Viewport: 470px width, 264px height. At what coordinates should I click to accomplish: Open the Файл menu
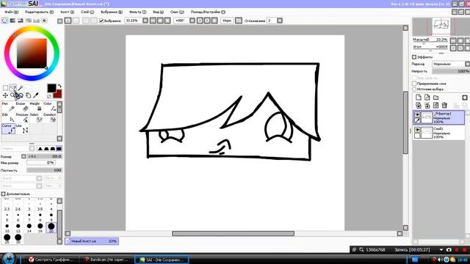[x=12, y=12]
